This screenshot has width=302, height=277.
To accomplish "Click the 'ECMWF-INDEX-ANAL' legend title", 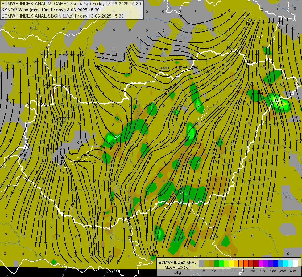I will point(177,263).
